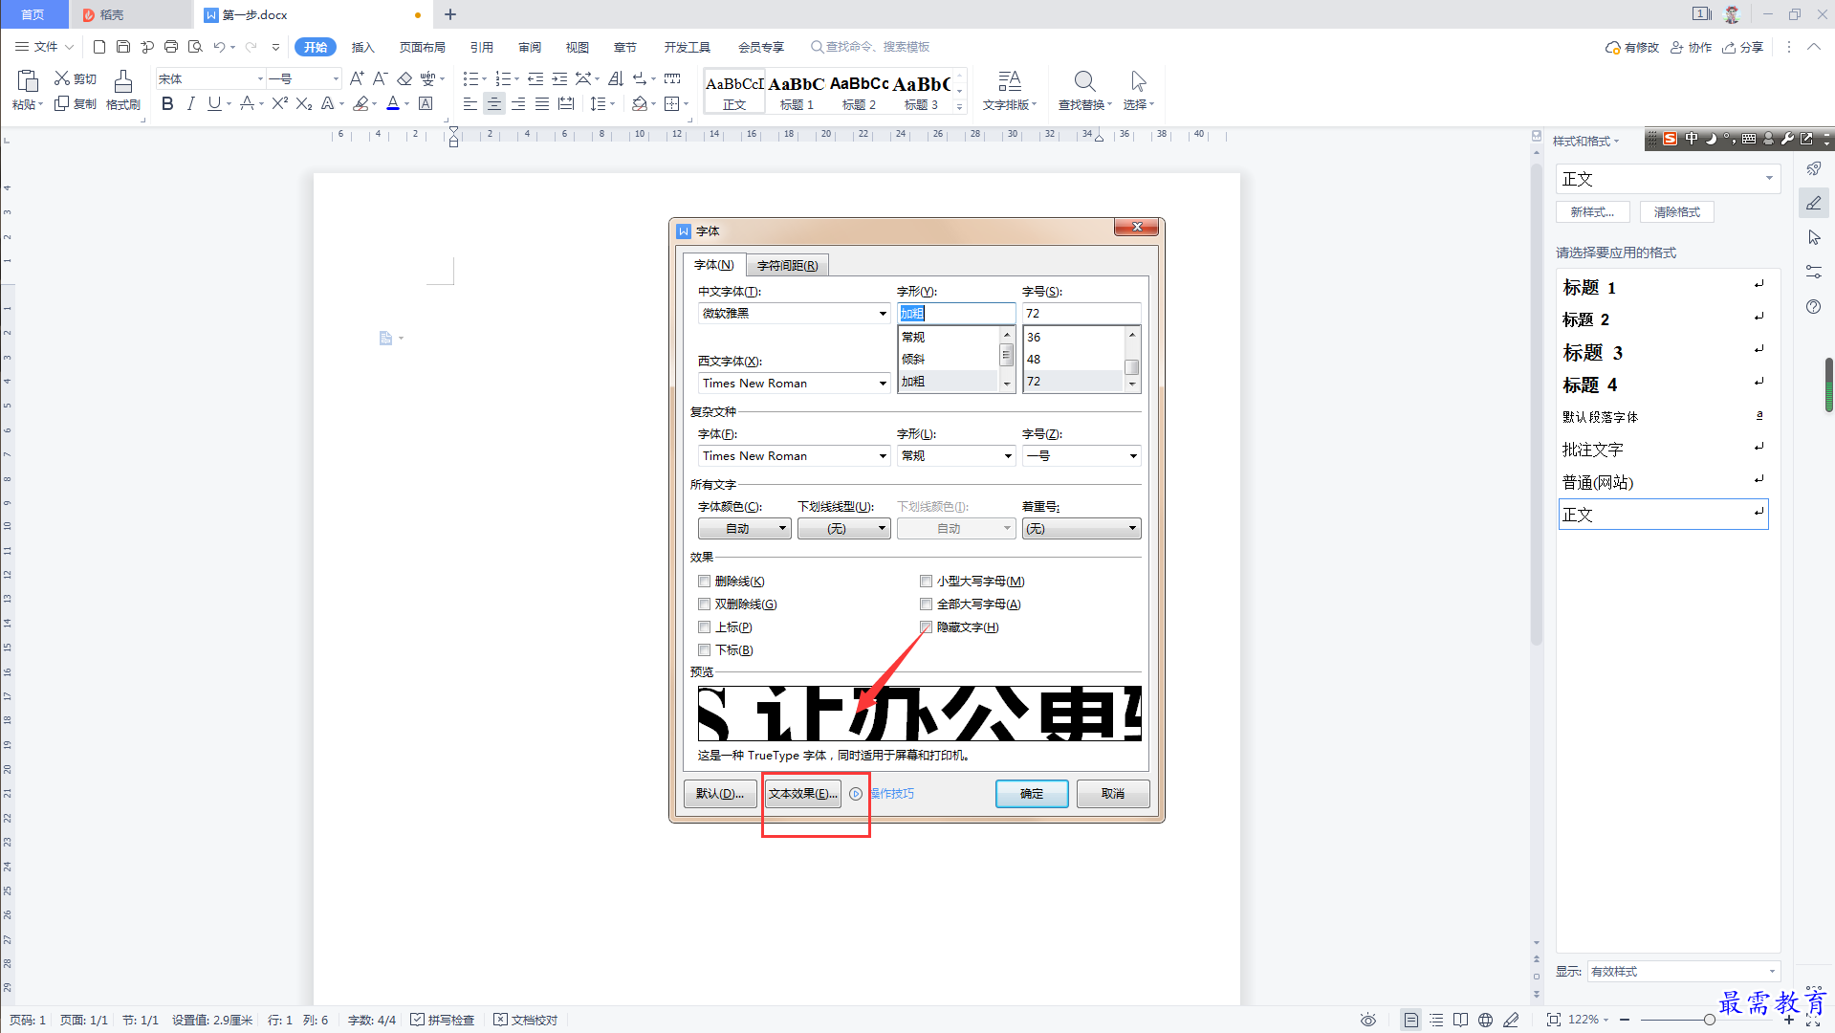Click the left-align icon
1835x1033 pixels.
click(470, 103)
